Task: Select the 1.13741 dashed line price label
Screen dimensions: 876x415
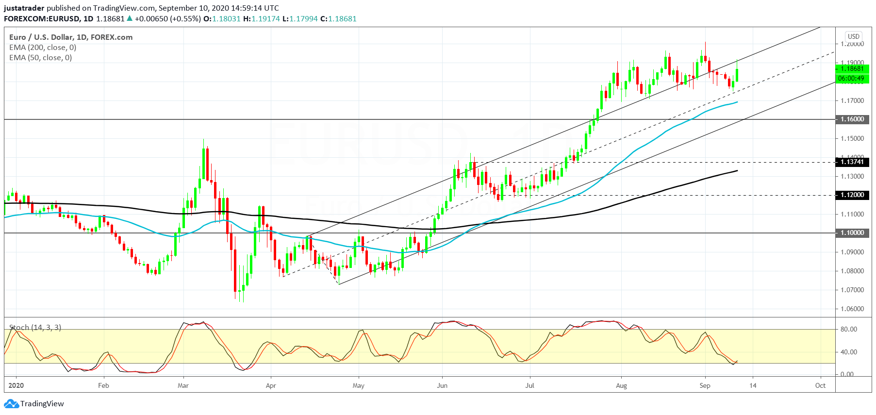Action: pos(852,162)
